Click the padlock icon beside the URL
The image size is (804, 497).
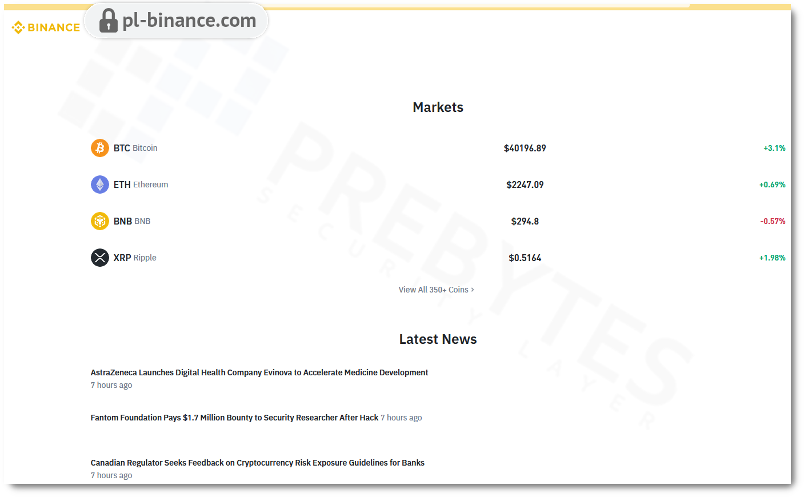tap(108, 21)
